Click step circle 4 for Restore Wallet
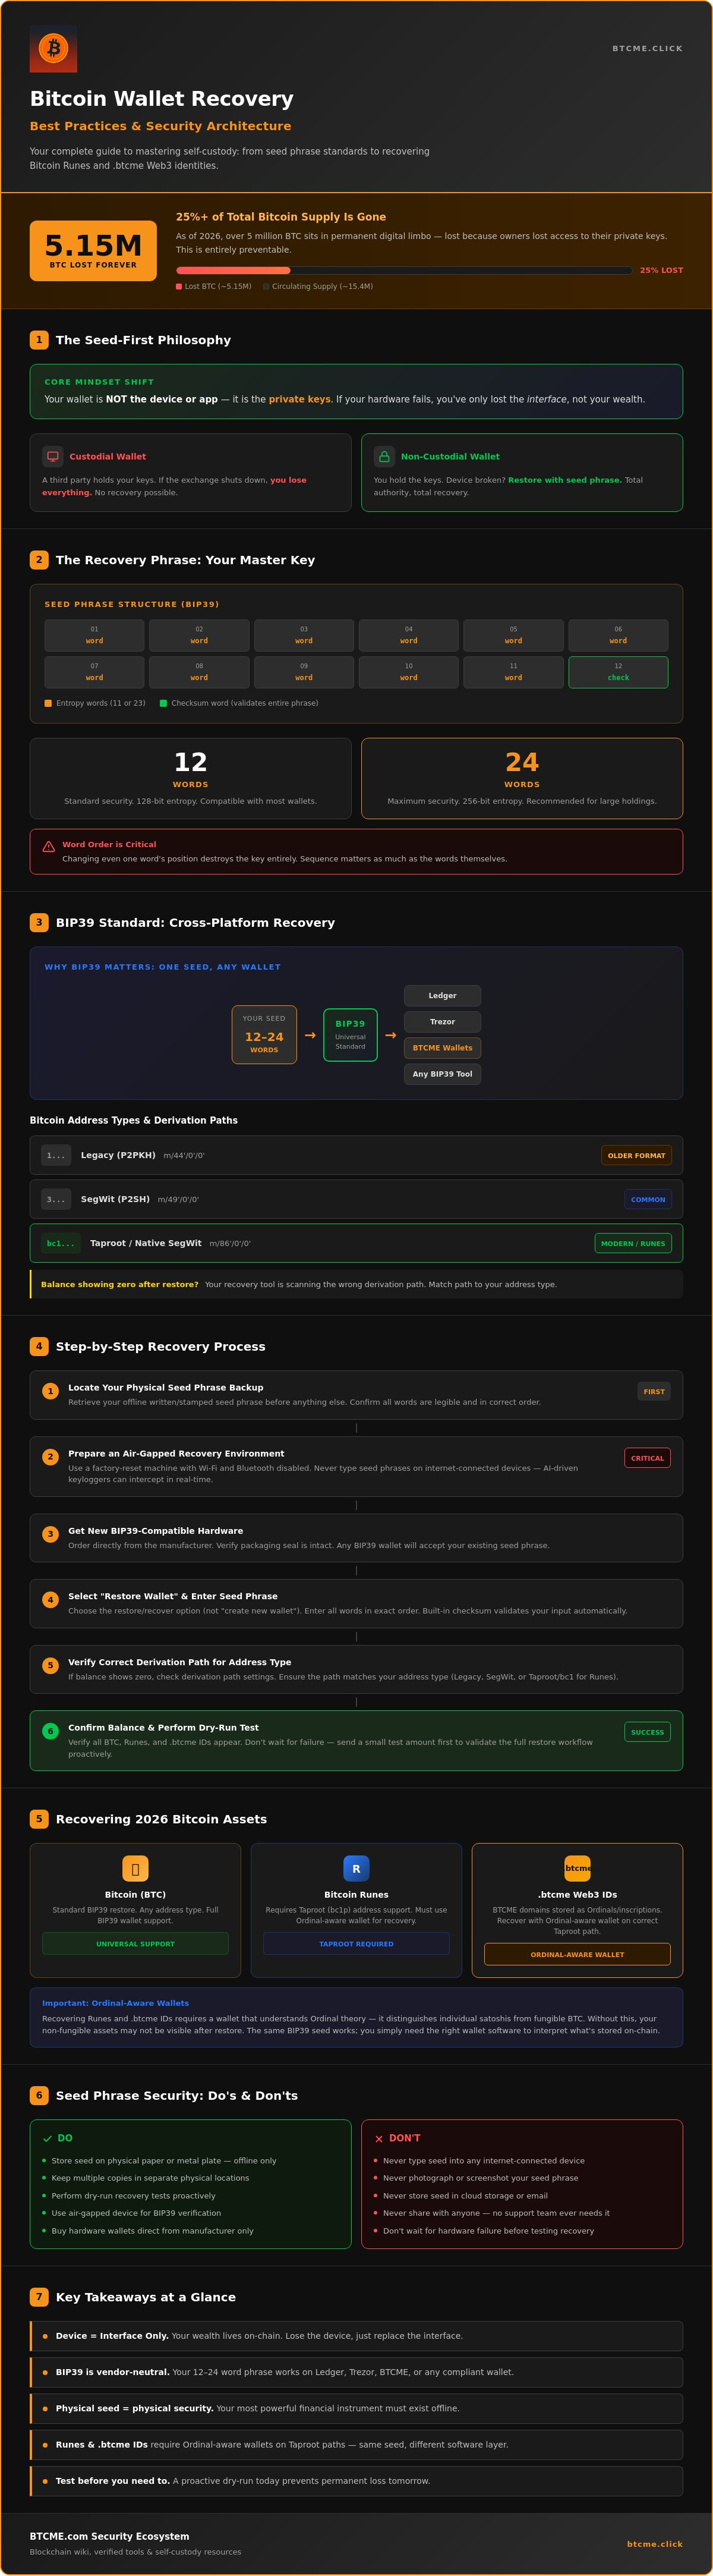 click(x=50, y=1600)
